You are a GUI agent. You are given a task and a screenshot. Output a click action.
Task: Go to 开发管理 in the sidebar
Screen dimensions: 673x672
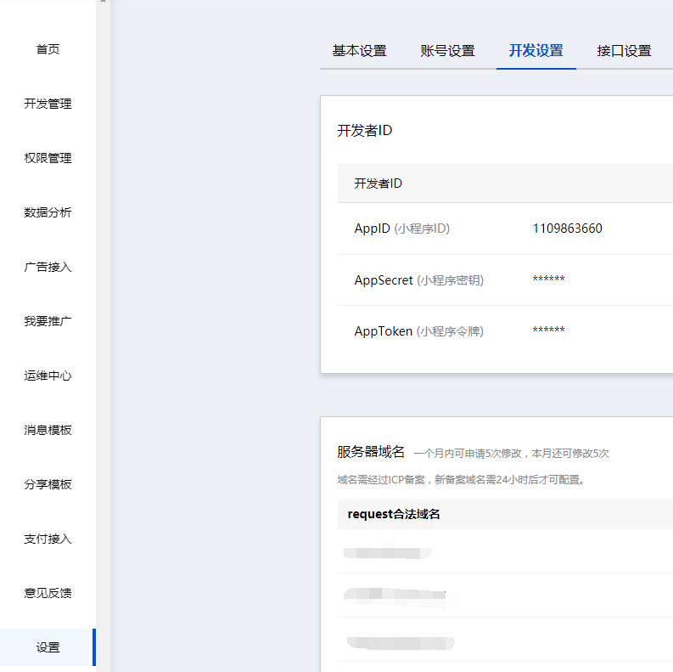(48, 104)
